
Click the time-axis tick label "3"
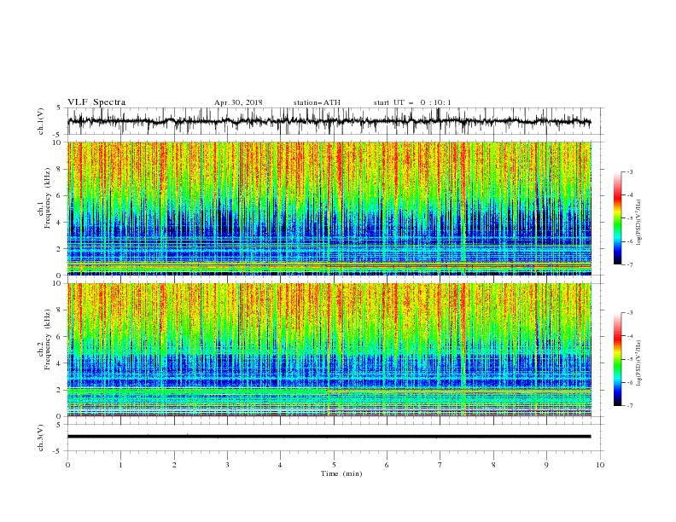(x=227, y=465)
